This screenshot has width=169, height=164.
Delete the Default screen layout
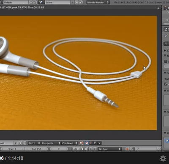point(35,3)
